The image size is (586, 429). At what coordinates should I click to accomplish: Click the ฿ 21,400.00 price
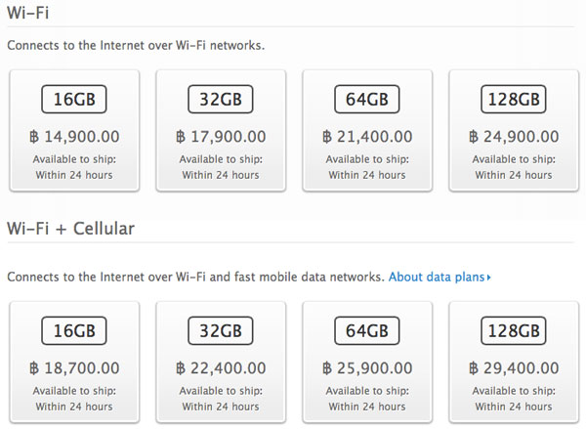tap(367, 137)
